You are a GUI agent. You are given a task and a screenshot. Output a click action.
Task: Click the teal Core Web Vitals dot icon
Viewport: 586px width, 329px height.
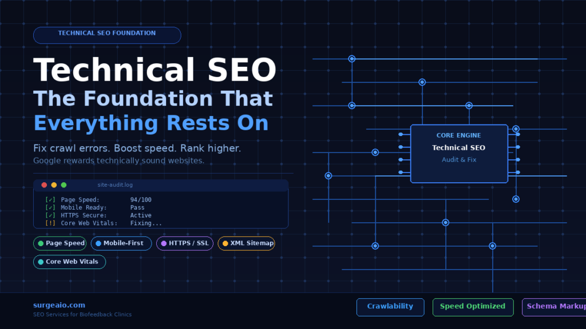pos(39,262)
